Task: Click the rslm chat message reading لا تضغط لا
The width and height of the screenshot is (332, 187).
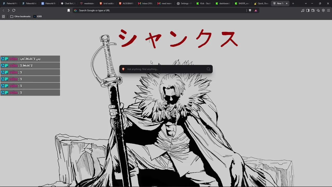Action: pos(30,65)
